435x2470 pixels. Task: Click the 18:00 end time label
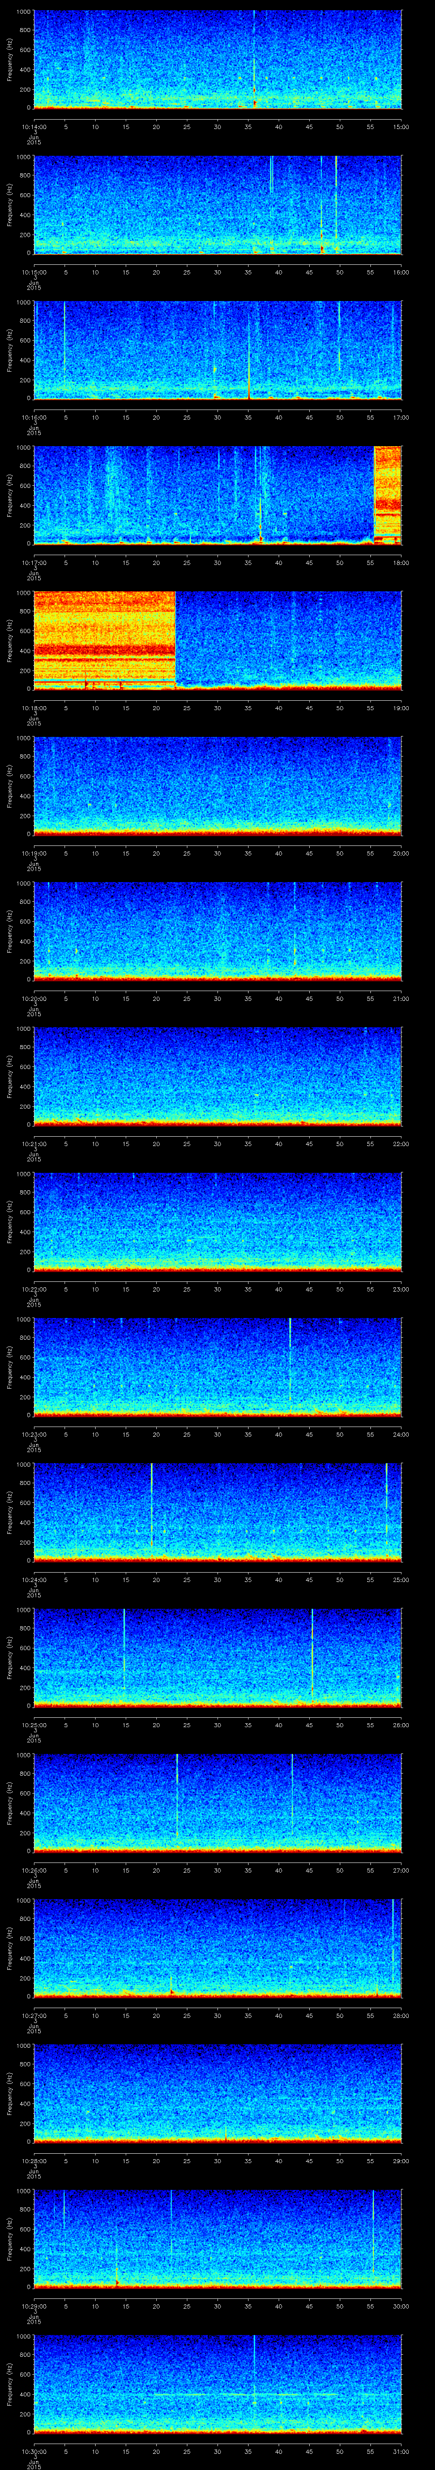click(401, 562)
